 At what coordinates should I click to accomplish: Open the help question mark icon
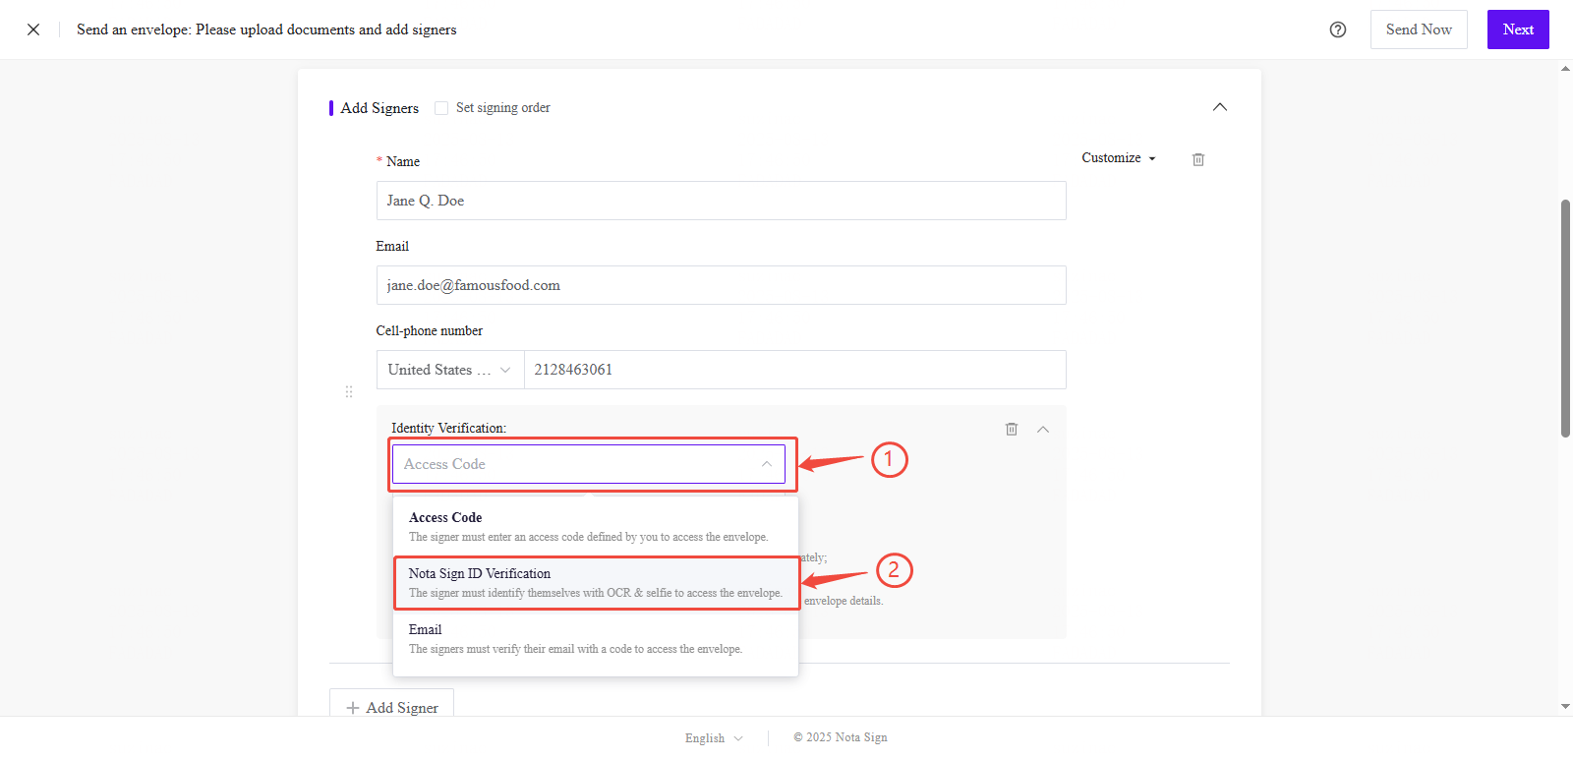[1337, 29]
